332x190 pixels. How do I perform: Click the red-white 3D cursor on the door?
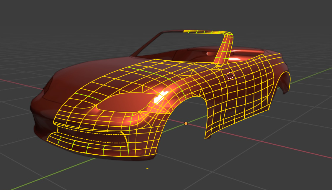(x=230, y=75)
